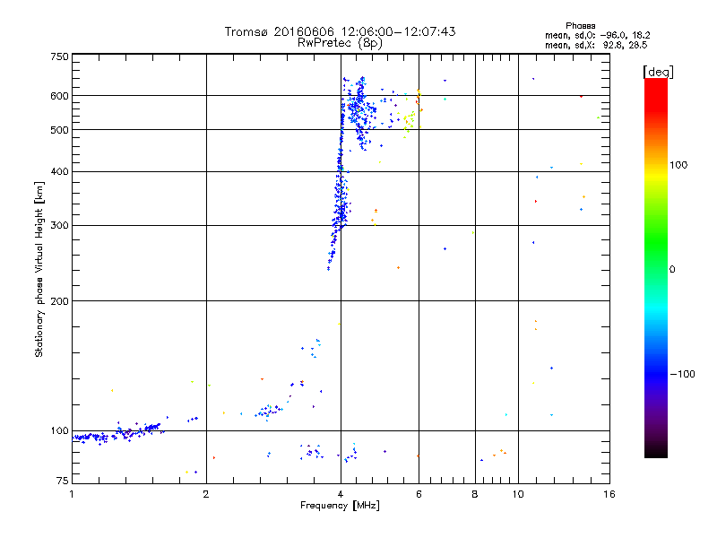Click the y-axis tick label '750'
The width and height of the screenshot is (717, 538).
(59, 56)
